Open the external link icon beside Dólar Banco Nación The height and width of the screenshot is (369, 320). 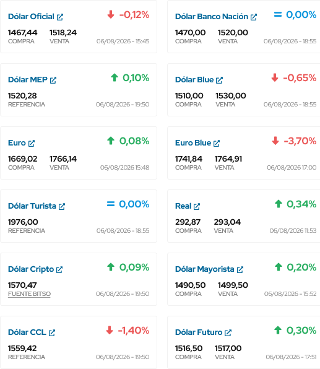pos(254,17)
